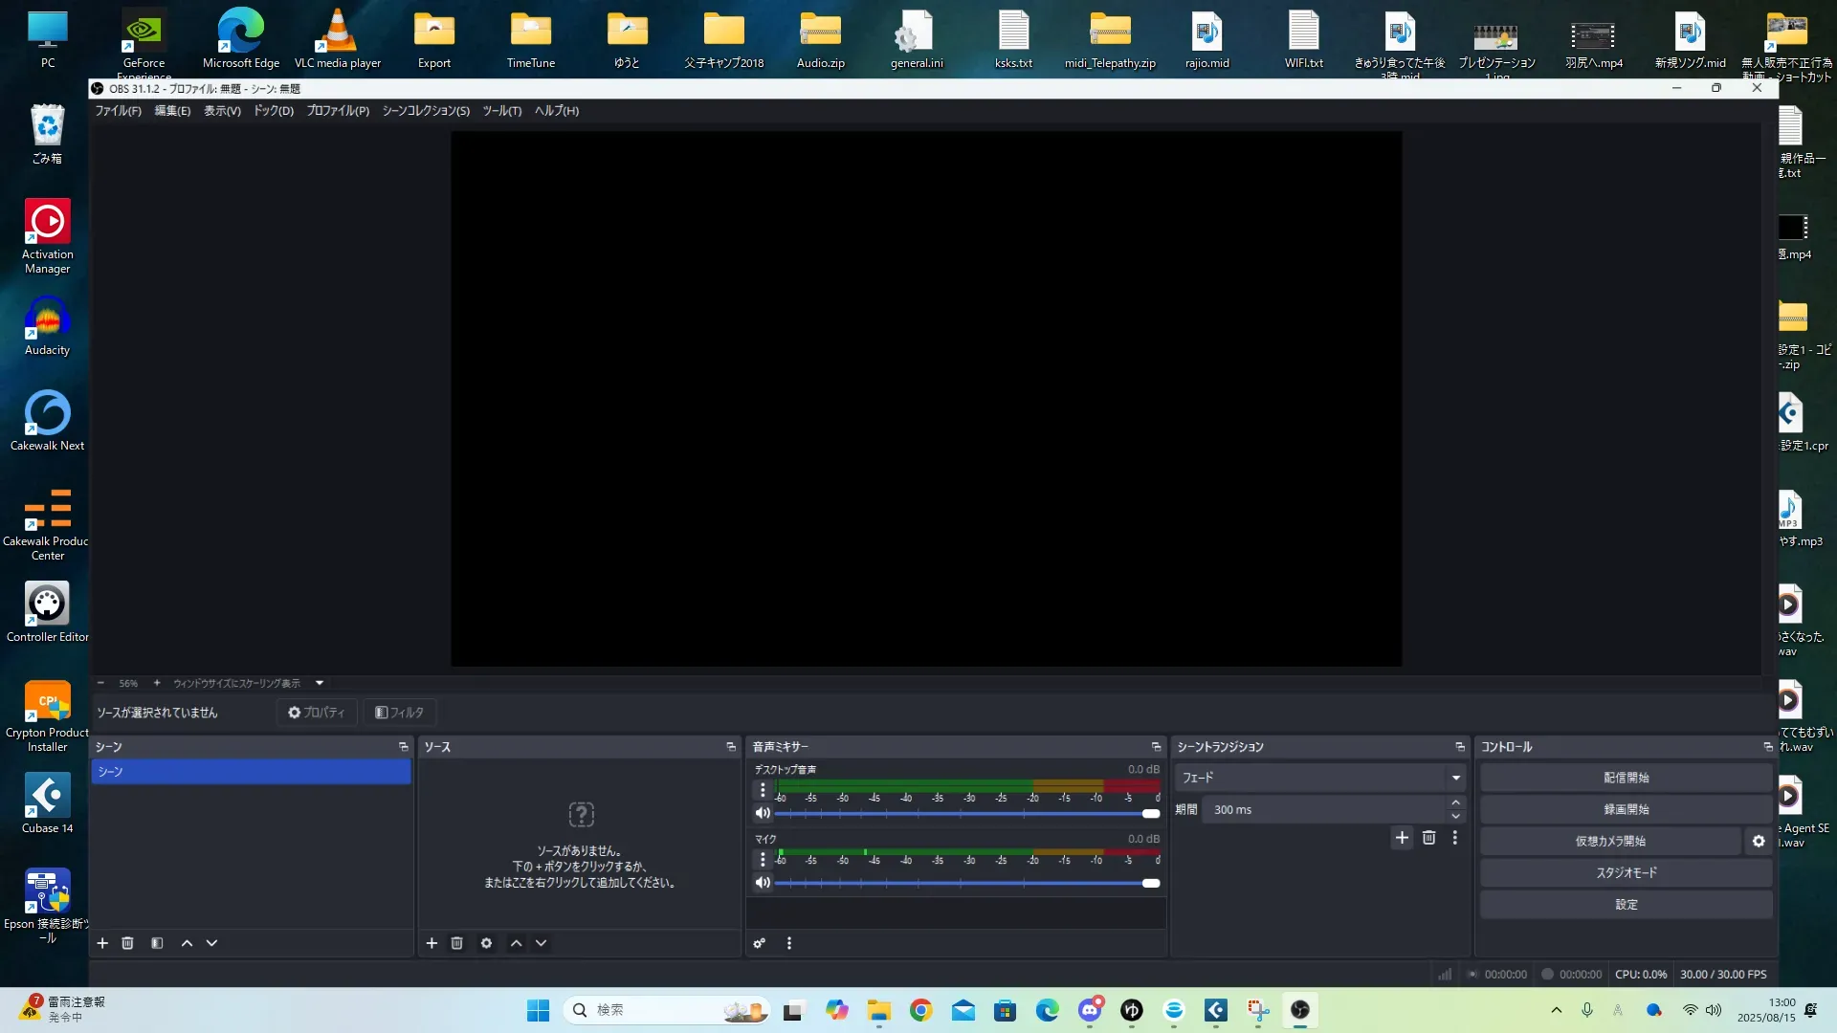The width and height of the screenshot is (1837, 1033).
Task: Open デスクトップ音声 three-dot options menu
Action: 763,790
